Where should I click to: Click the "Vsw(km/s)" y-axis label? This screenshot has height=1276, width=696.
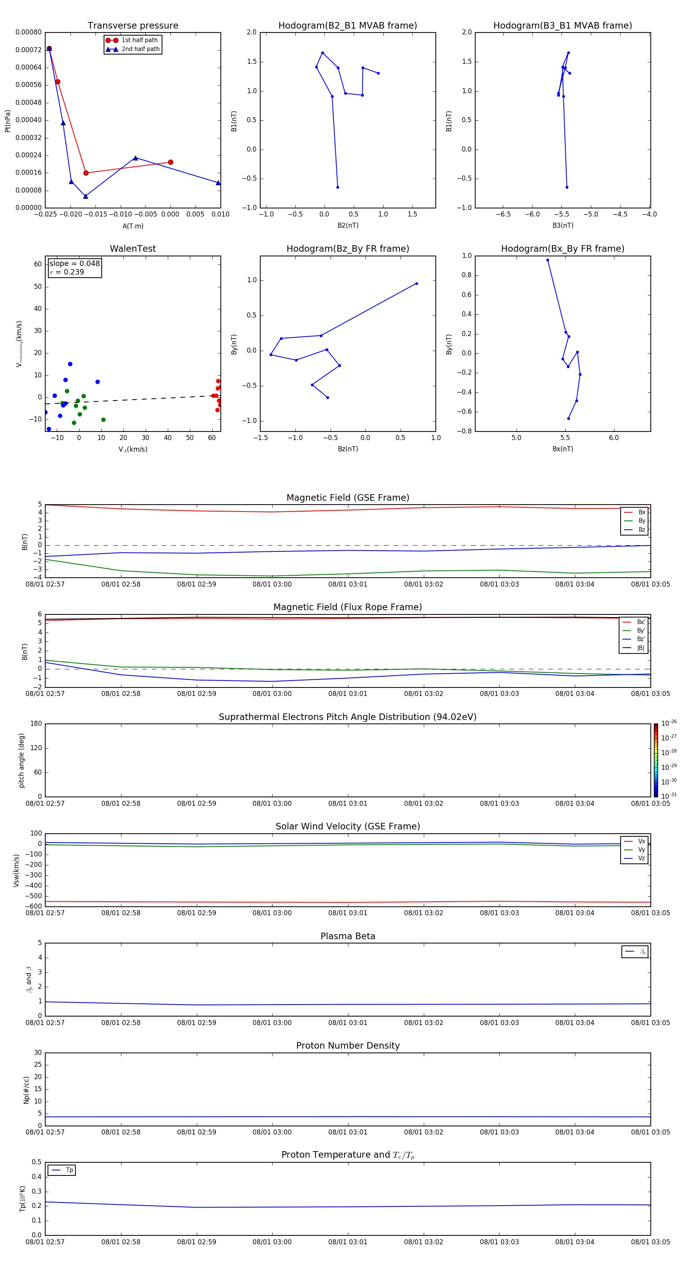[x=16, y=870]
